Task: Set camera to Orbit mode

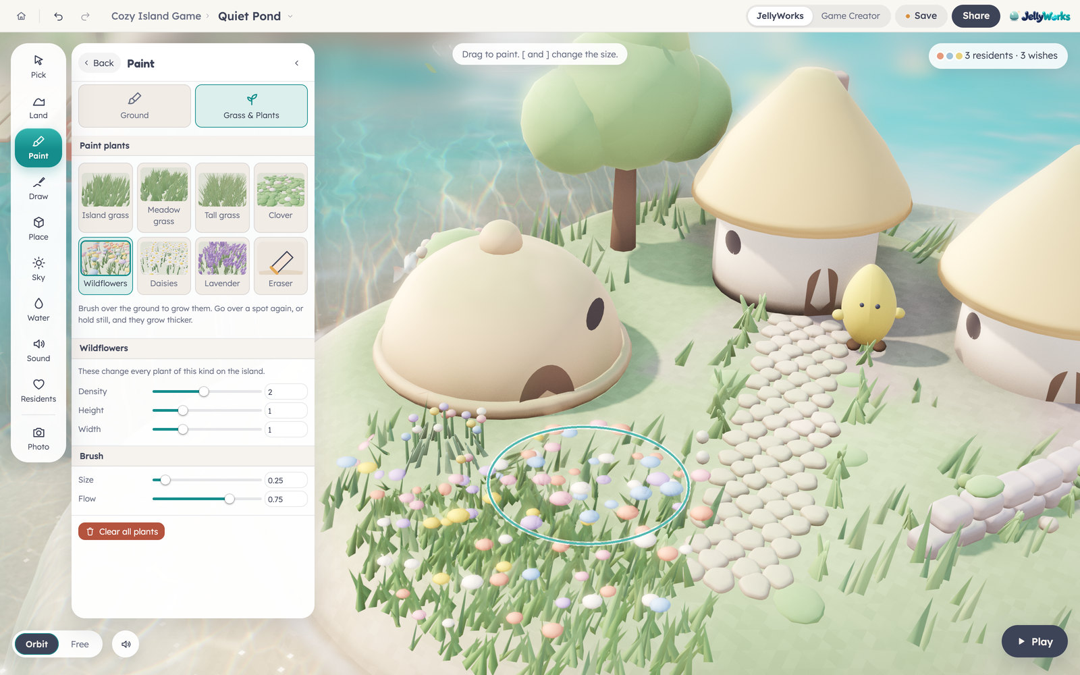Action: click(x=36, y=644)
